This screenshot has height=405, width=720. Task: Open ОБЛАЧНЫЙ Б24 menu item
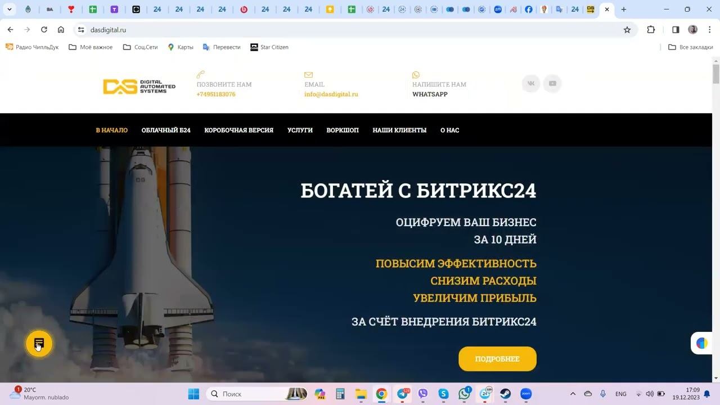(x=166, y=130)
